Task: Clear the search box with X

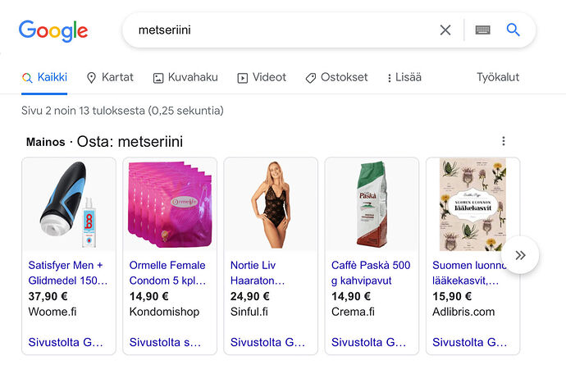Action: click(x=445, y=30)
